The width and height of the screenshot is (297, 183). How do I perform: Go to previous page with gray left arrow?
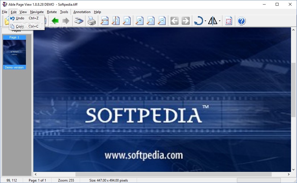[x=175, y=21]
